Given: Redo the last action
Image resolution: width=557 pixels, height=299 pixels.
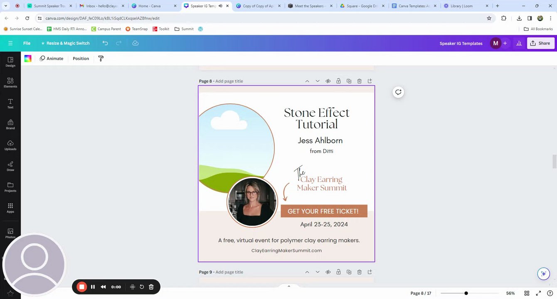Looking at the screenshot, I should click(118, 43).
